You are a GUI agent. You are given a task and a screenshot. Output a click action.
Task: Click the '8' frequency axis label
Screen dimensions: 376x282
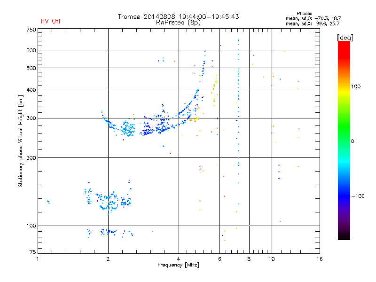pyautogui.click(x=249, y=259)
